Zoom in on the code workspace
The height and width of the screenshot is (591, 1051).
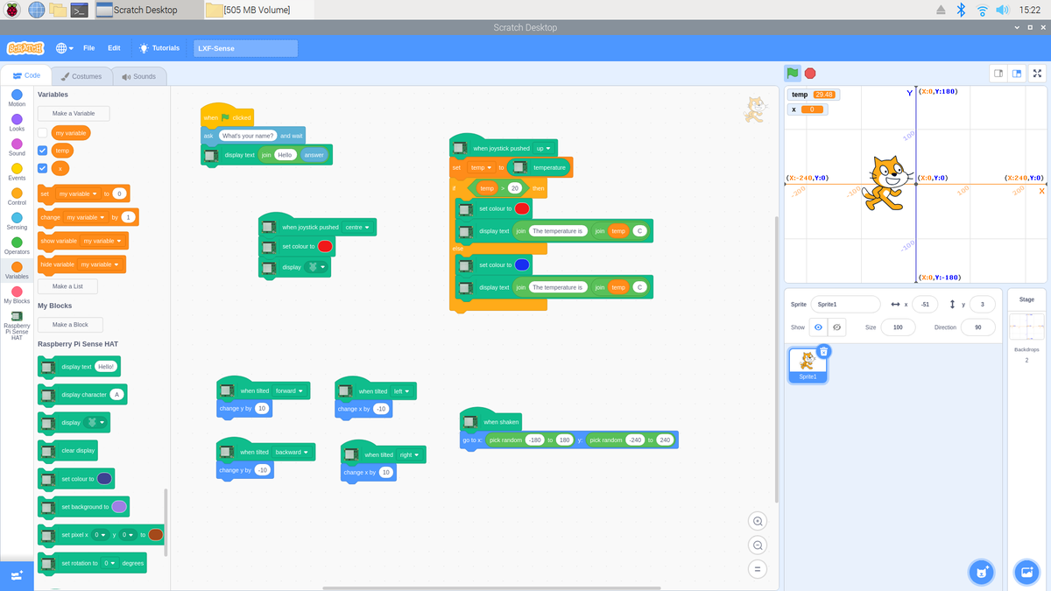click(x=757, y=521)
